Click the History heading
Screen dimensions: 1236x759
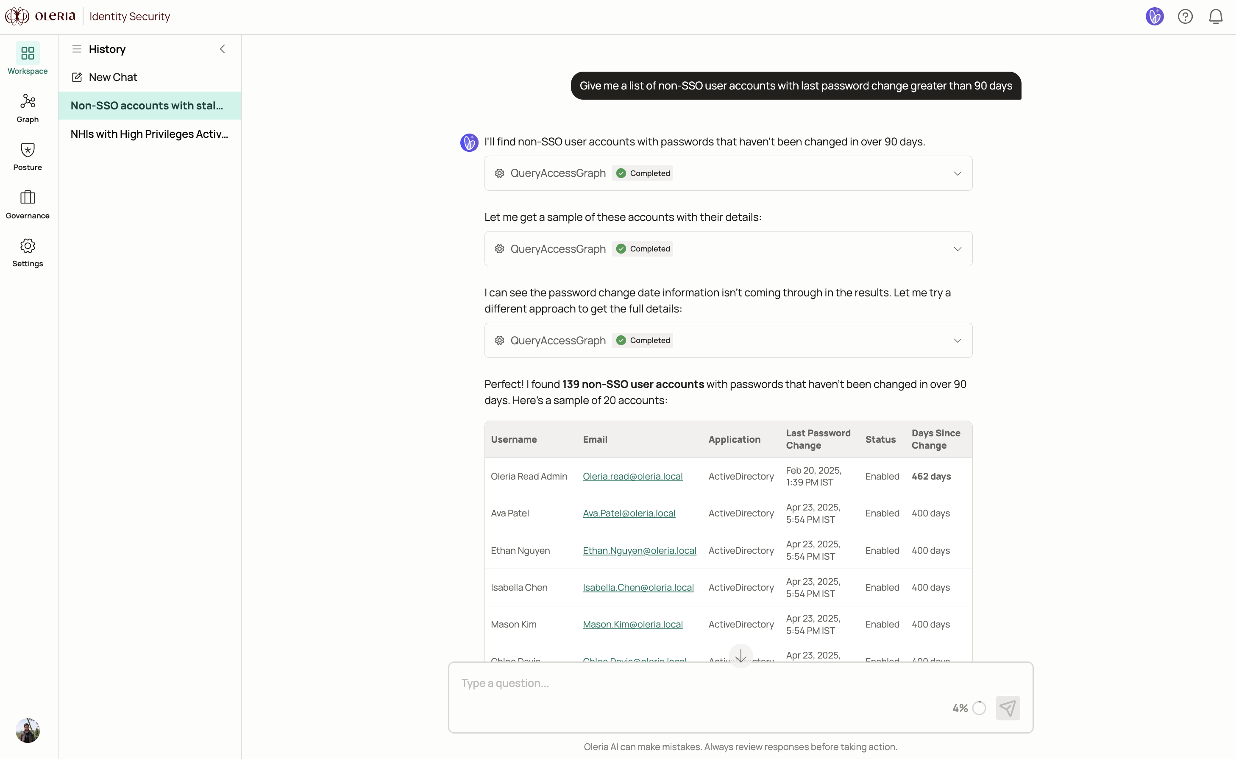click(x=107, y=49)
